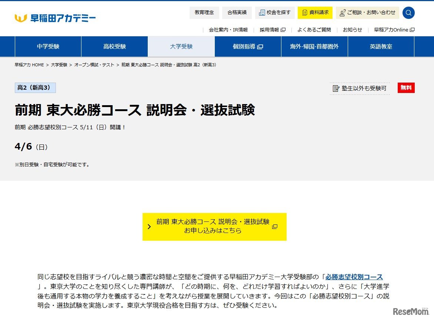Click the external-link icon on yellow apply banner
The image size is (434, 320).
[x=274, y=227]
